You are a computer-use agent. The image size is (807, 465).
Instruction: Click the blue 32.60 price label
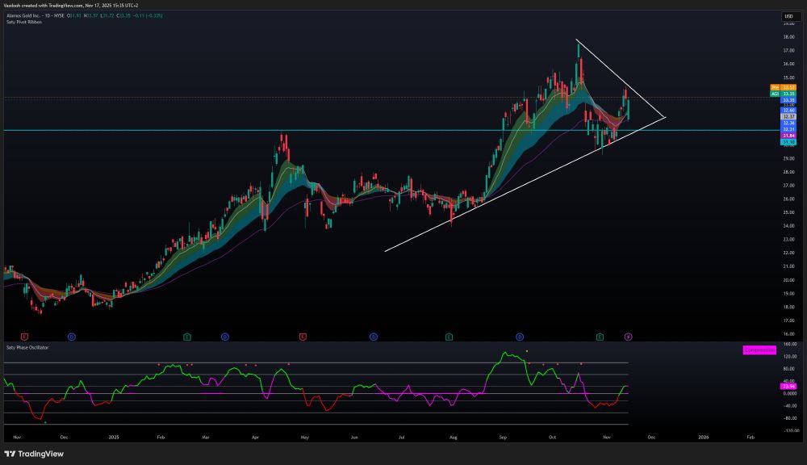pyautogui.click(x=789, y=111)
